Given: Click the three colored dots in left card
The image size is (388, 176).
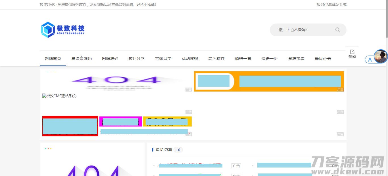Looking at the screenshot, I should (48, 148).
